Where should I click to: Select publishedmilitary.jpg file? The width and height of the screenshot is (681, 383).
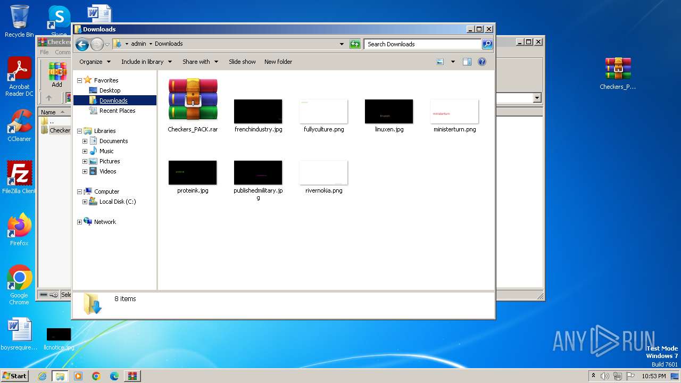pyautogui.click(x=258, y=172)
